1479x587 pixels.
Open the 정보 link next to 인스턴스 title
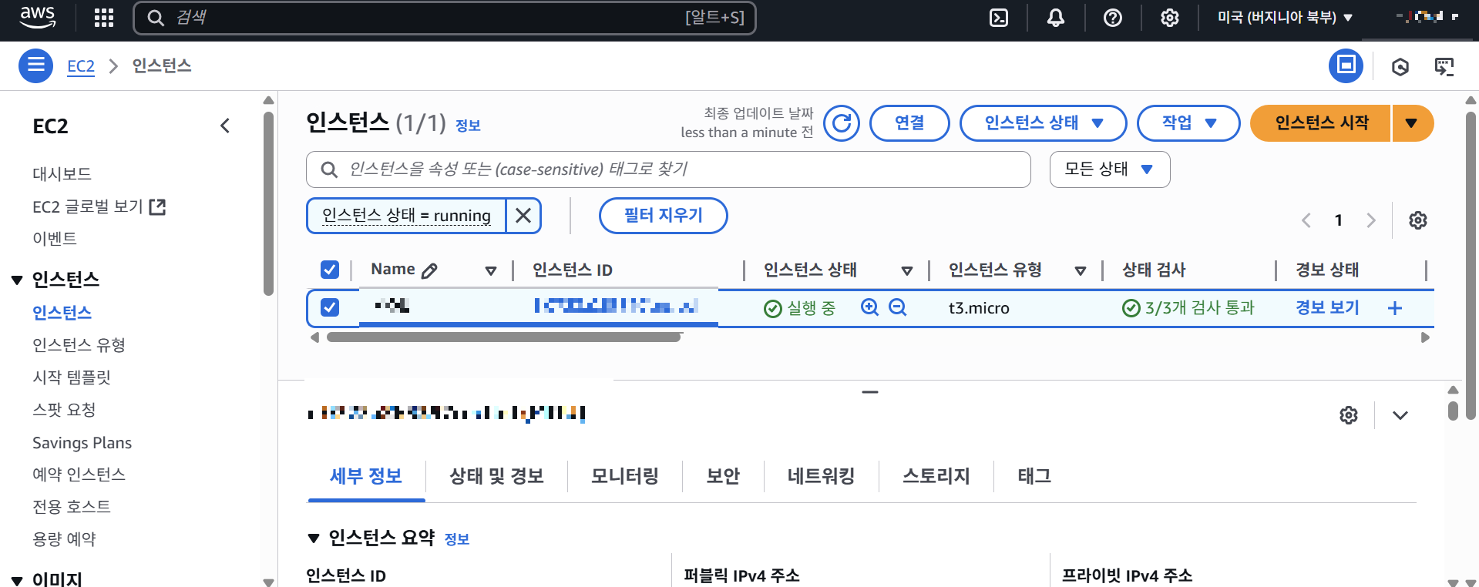[468, 126]
